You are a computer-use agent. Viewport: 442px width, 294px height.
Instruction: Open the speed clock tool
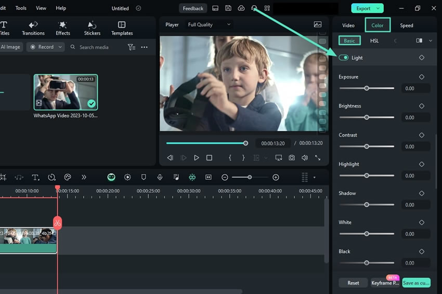pyautogui.click(x=51, y=177)
